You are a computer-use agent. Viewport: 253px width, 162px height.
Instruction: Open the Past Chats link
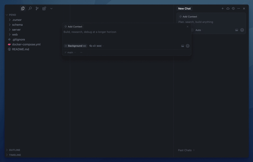click(x=186, y=150)
